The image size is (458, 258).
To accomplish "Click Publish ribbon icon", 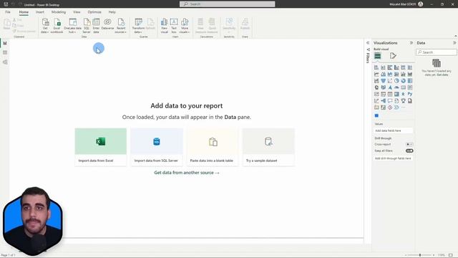I will (245, 24).
